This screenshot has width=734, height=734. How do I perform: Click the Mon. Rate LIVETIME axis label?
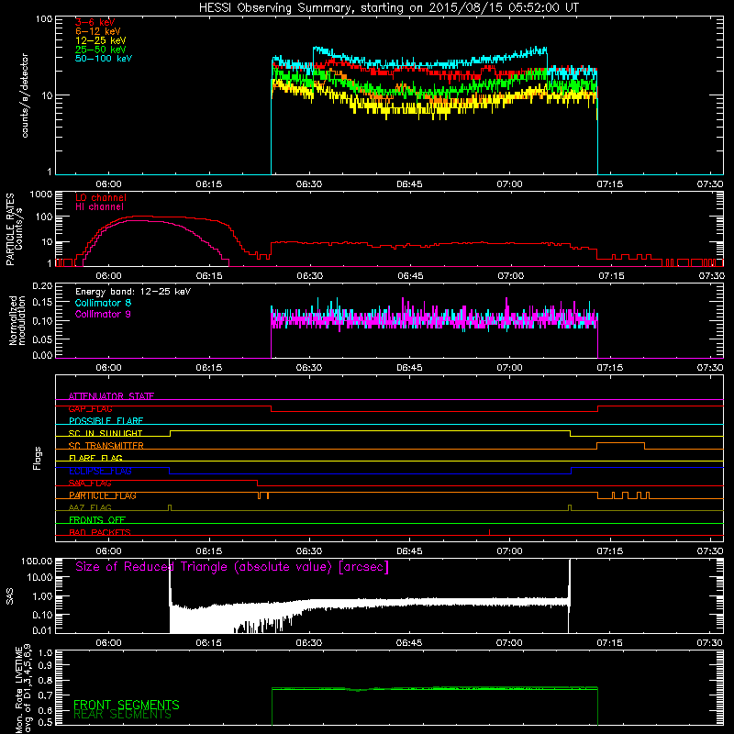23,688
